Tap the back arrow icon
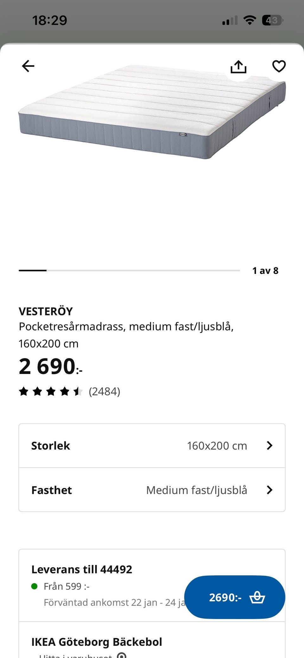 28,66
